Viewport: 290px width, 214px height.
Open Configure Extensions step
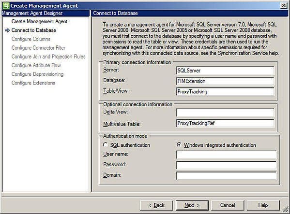tap(33, 83)
